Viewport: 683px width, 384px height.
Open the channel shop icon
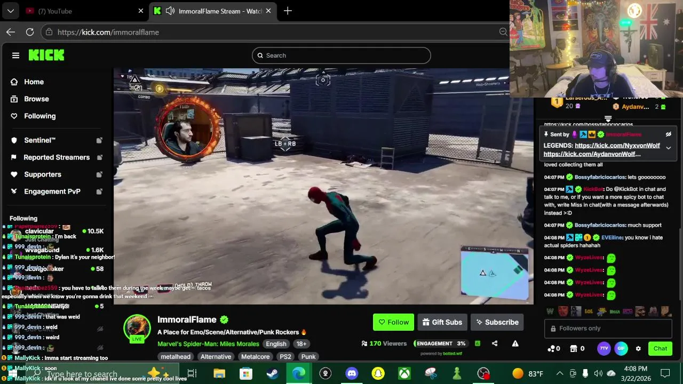574,349
